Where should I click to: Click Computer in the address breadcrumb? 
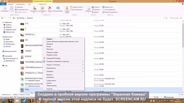[20, 18]
